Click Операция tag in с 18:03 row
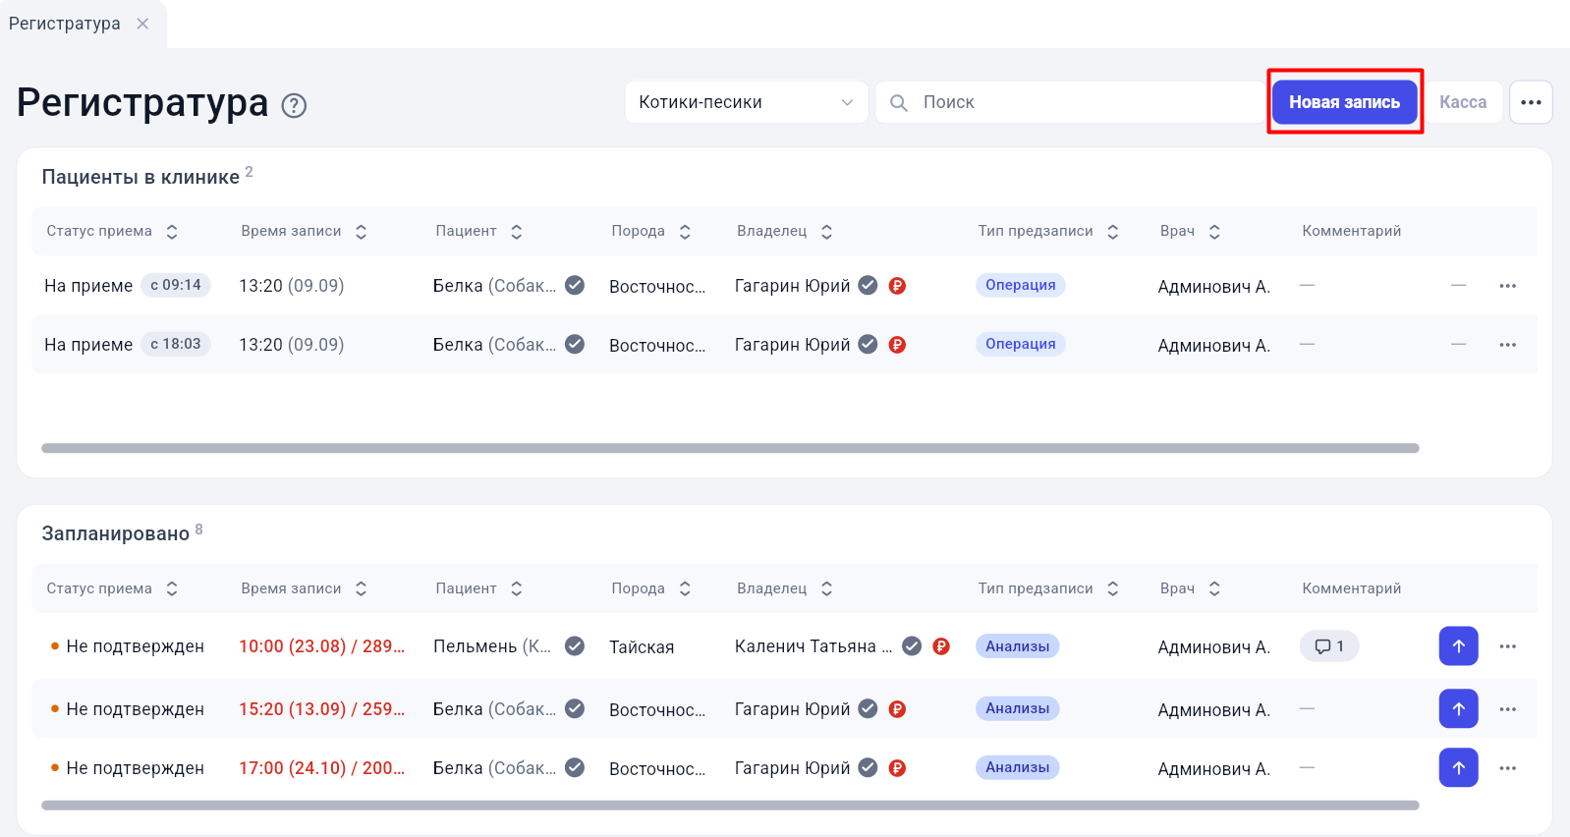 pos(1021,344)
